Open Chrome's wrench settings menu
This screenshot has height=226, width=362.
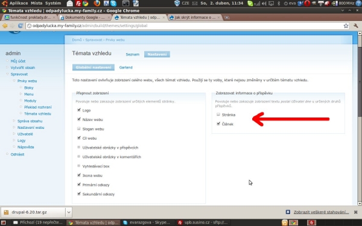(x=356, y=26)
